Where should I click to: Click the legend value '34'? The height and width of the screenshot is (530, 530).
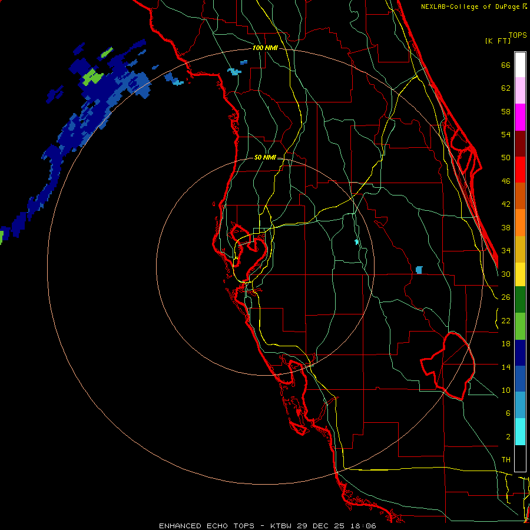(506, 250)
